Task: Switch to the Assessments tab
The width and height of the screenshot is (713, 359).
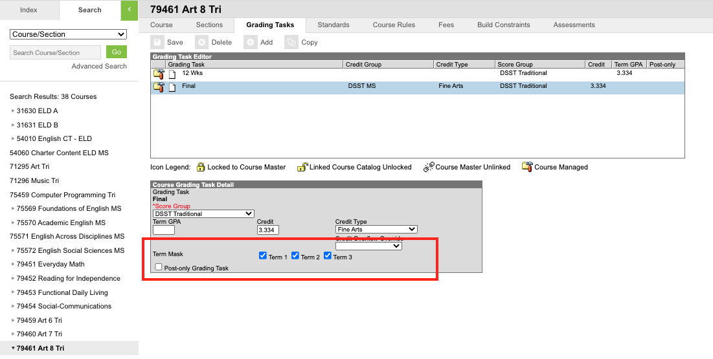Action: point(574,25)
